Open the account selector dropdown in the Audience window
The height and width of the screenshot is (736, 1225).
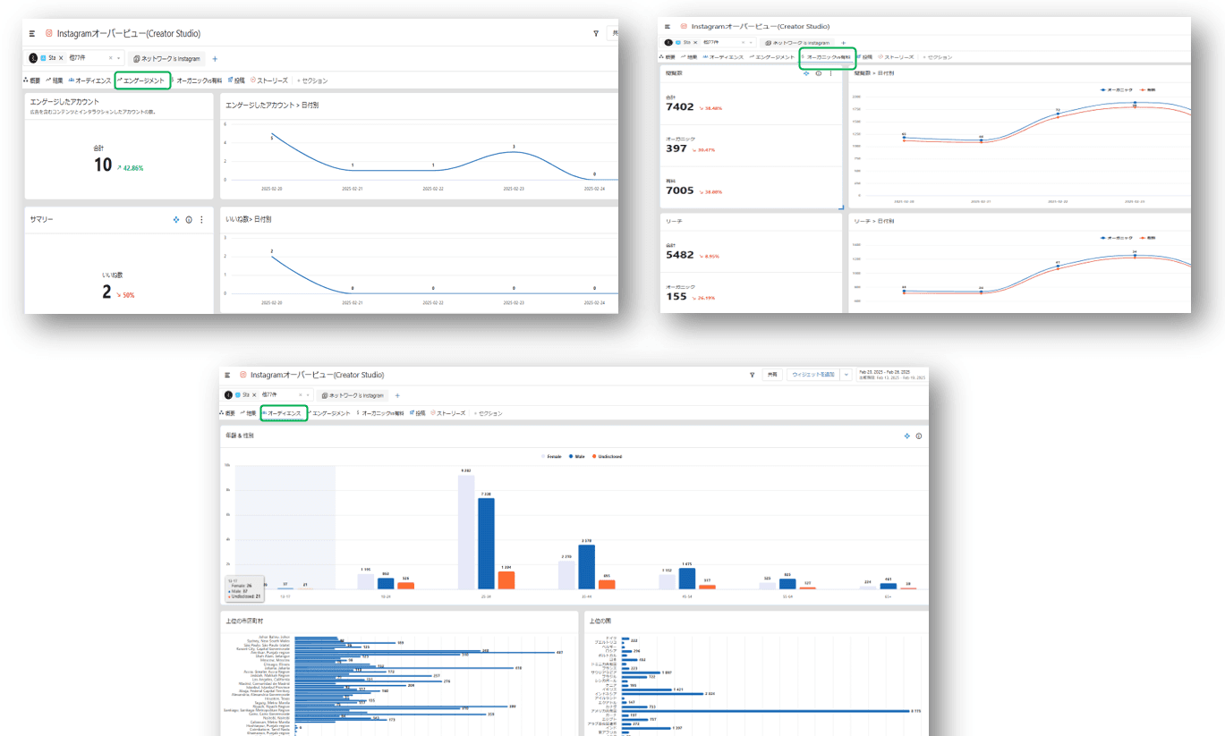coord(309,395)
